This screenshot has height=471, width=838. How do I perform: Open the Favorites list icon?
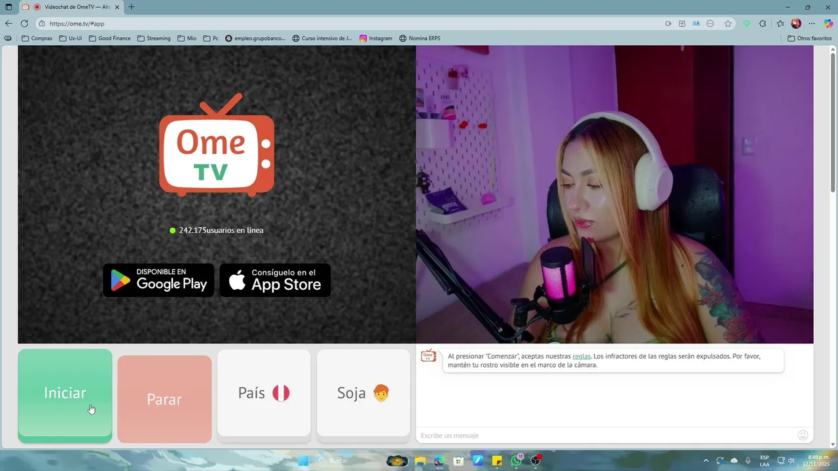coord(780,24)
